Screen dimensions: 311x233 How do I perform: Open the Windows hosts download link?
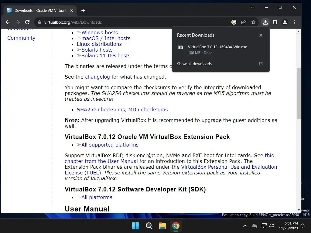click(100, 32)
